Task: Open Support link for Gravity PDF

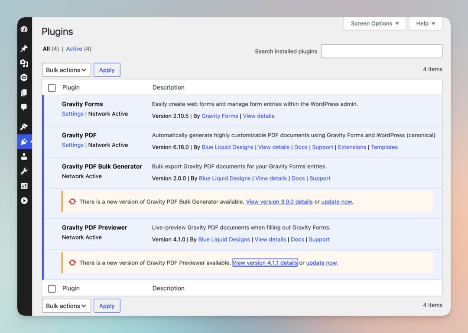Action: [323, 147]
